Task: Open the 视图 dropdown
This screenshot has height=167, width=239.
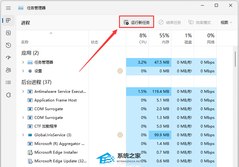Action: point(226,22)
